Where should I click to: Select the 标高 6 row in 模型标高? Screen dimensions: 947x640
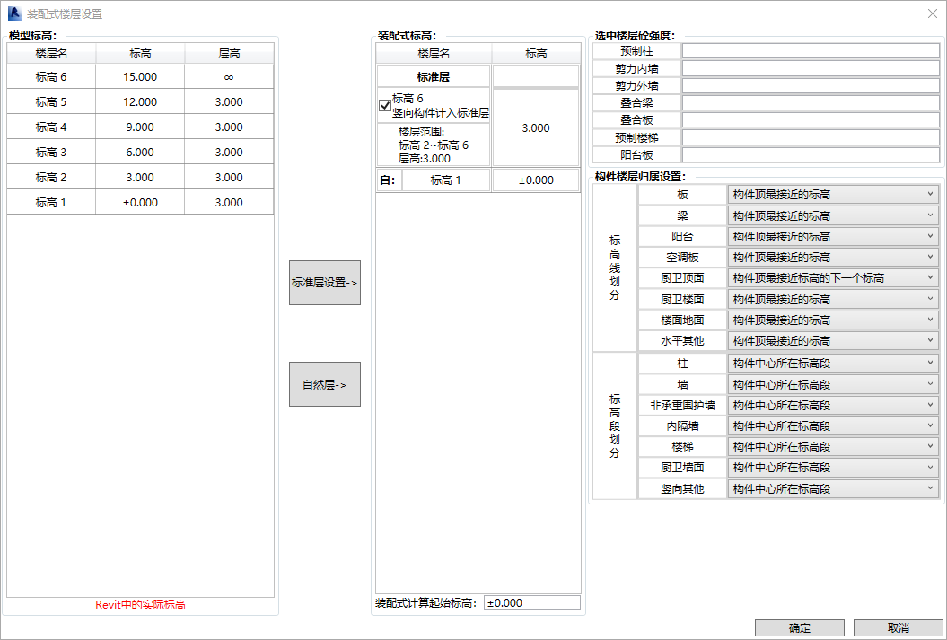tap(140, 76)
